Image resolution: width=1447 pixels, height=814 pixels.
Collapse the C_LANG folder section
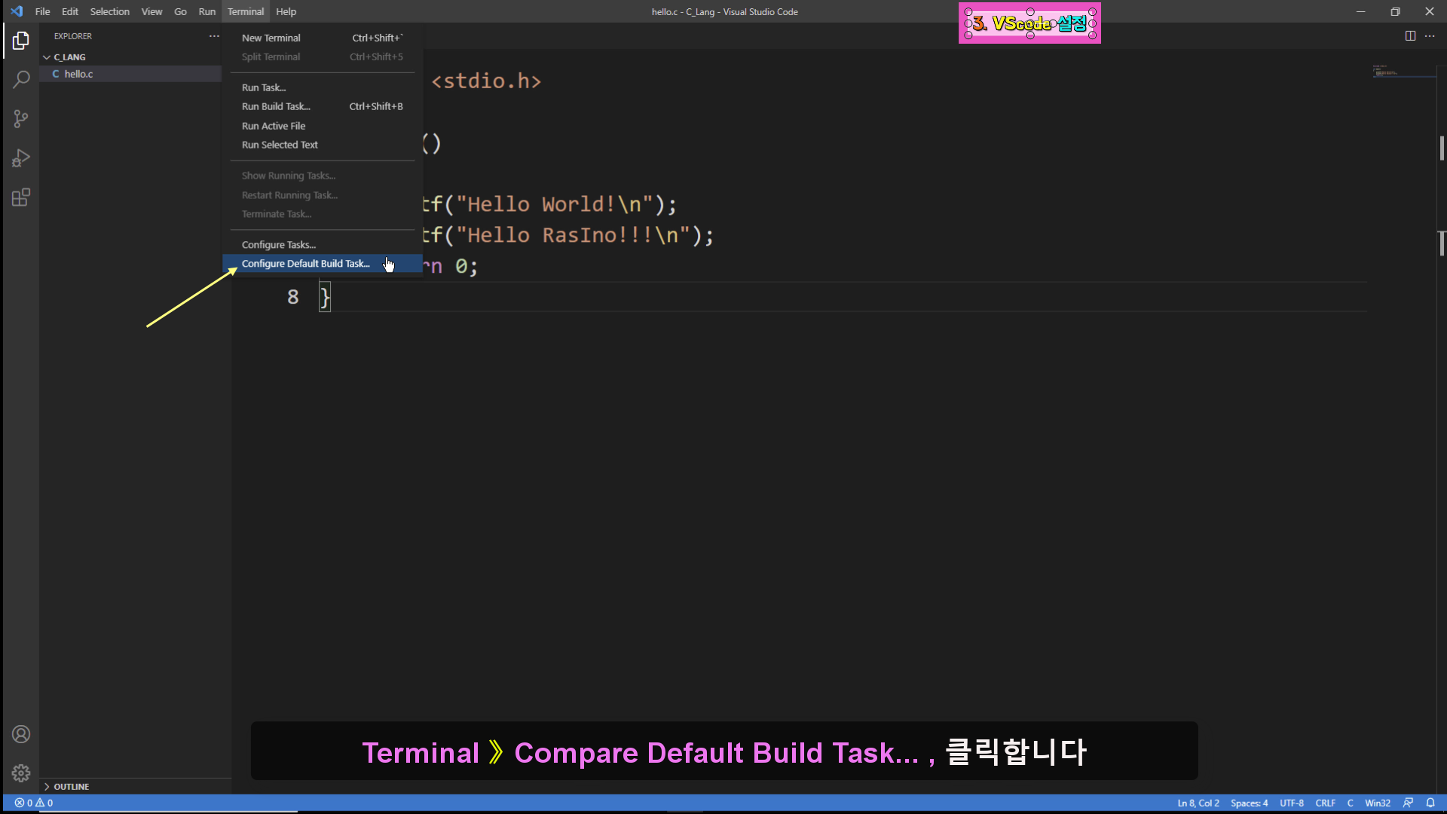tap(68, 57)
